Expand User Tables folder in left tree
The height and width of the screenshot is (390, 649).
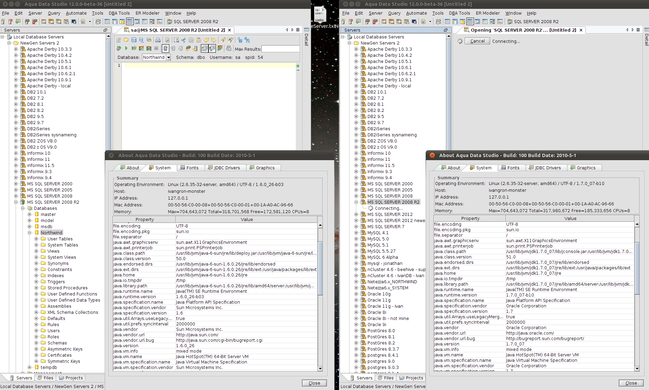36,239
